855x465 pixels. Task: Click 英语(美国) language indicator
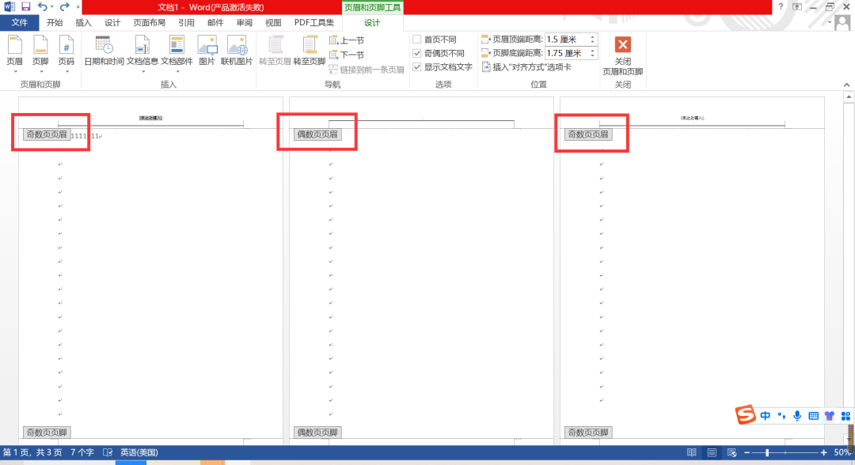click(x=139, y=452)
